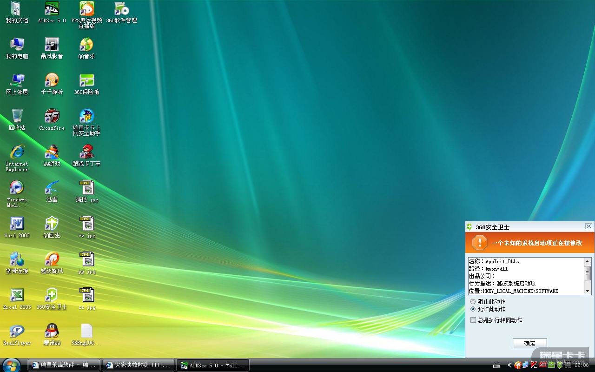The width and height of the screenshot is (595, 372).
Task: Select the 360安全卫士 desktop shortcut
Action: [x=52, y=299]
